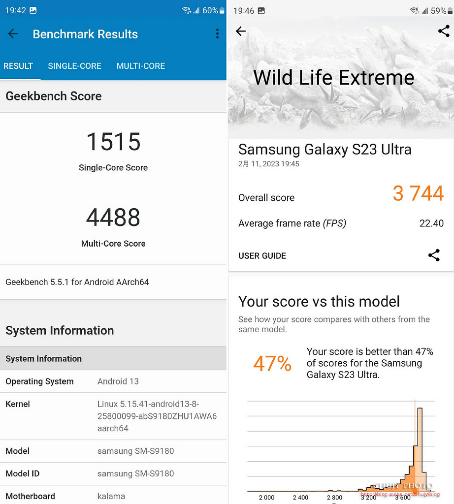Tap battery icon showing 59%
The width and height of the screenshot is (454, 504).
(x=450, y=11)
